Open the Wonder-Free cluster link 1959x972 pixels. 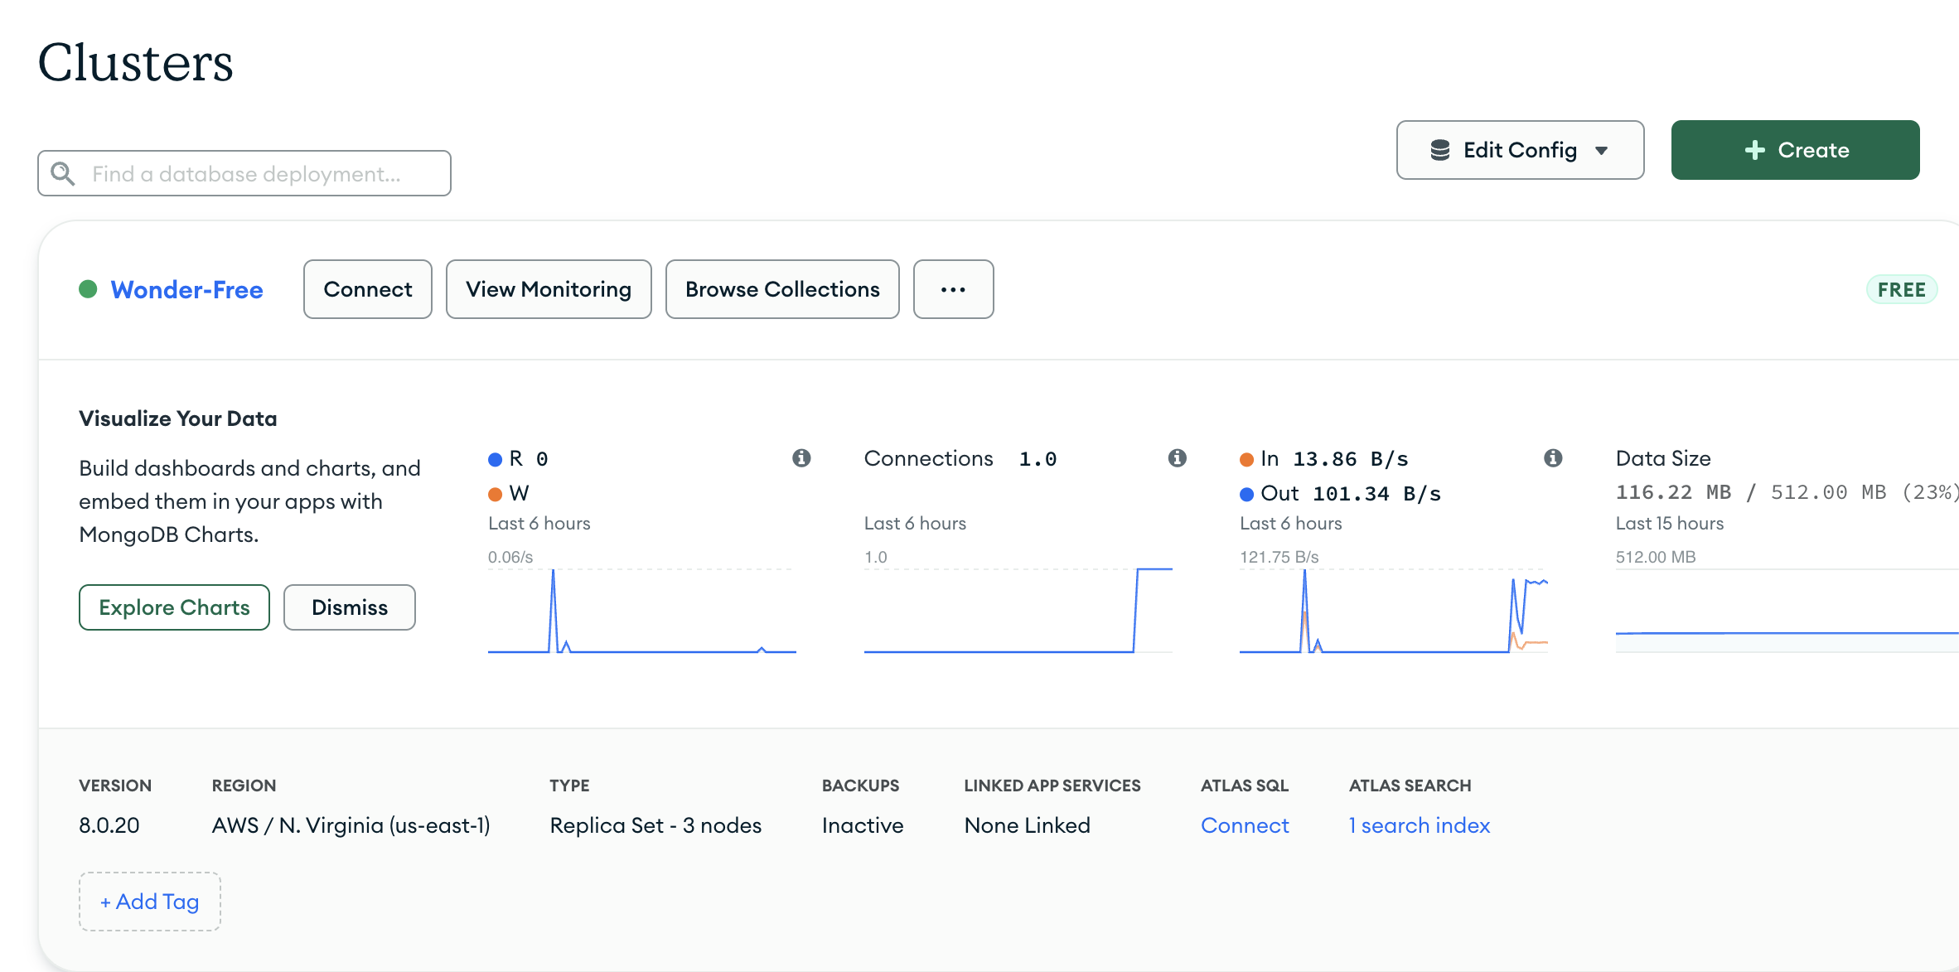(186, 289)
